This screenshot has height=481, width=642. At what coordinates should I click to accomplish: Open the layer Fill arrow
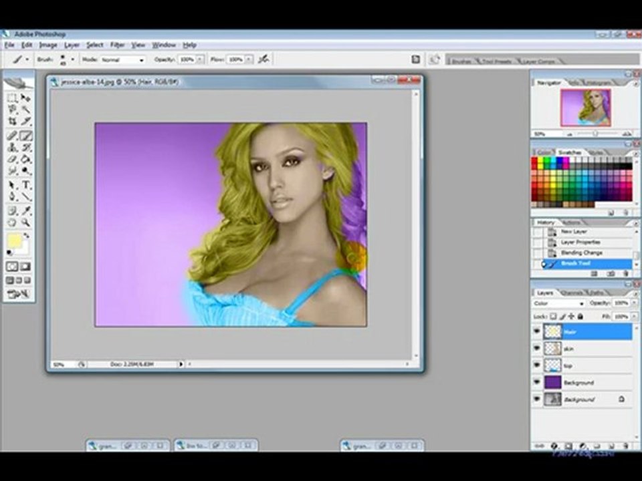pyautogui.click(x=635, y=317)
